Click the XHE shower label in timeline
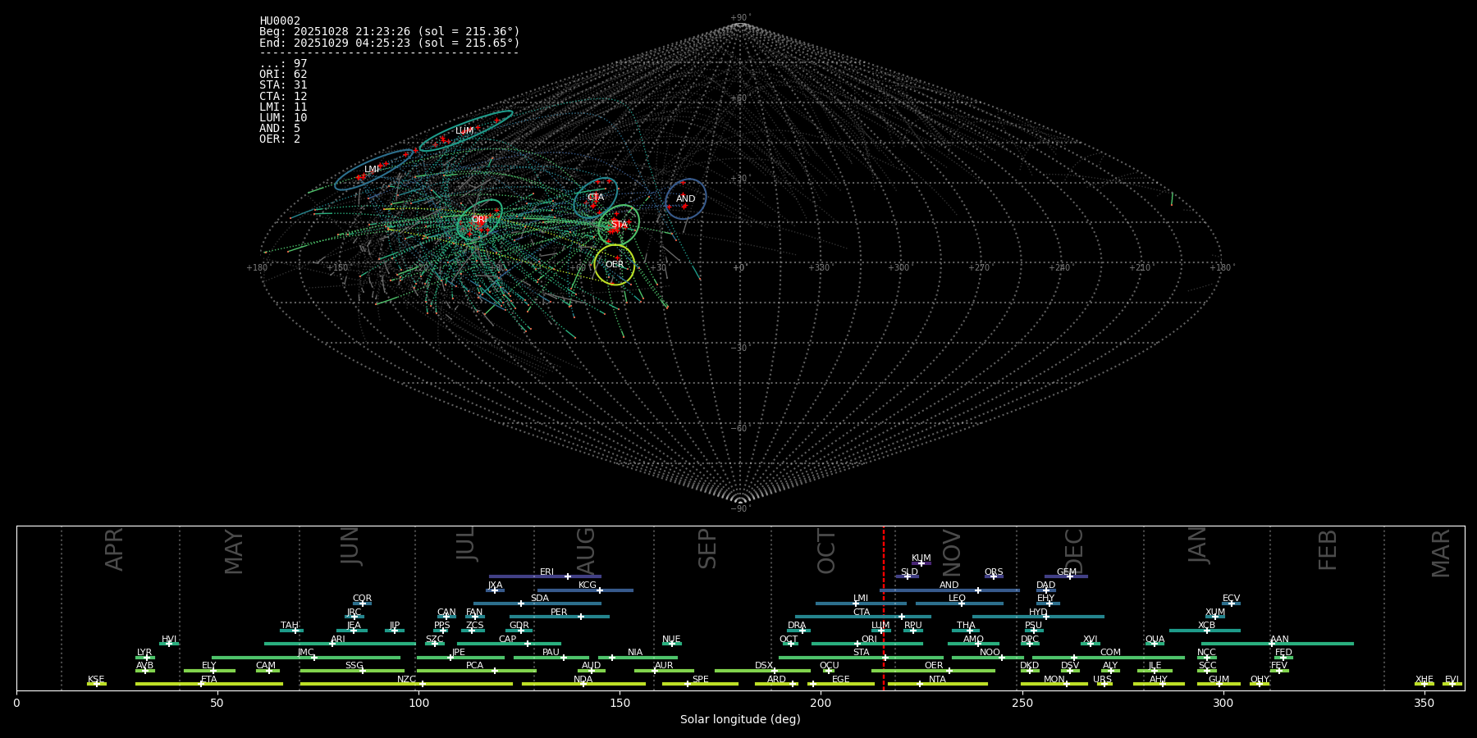 coord(1424,680)
